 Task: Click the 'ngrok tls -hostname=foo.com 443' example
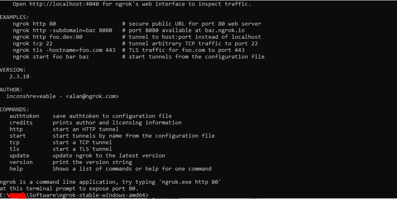(64, 50)
